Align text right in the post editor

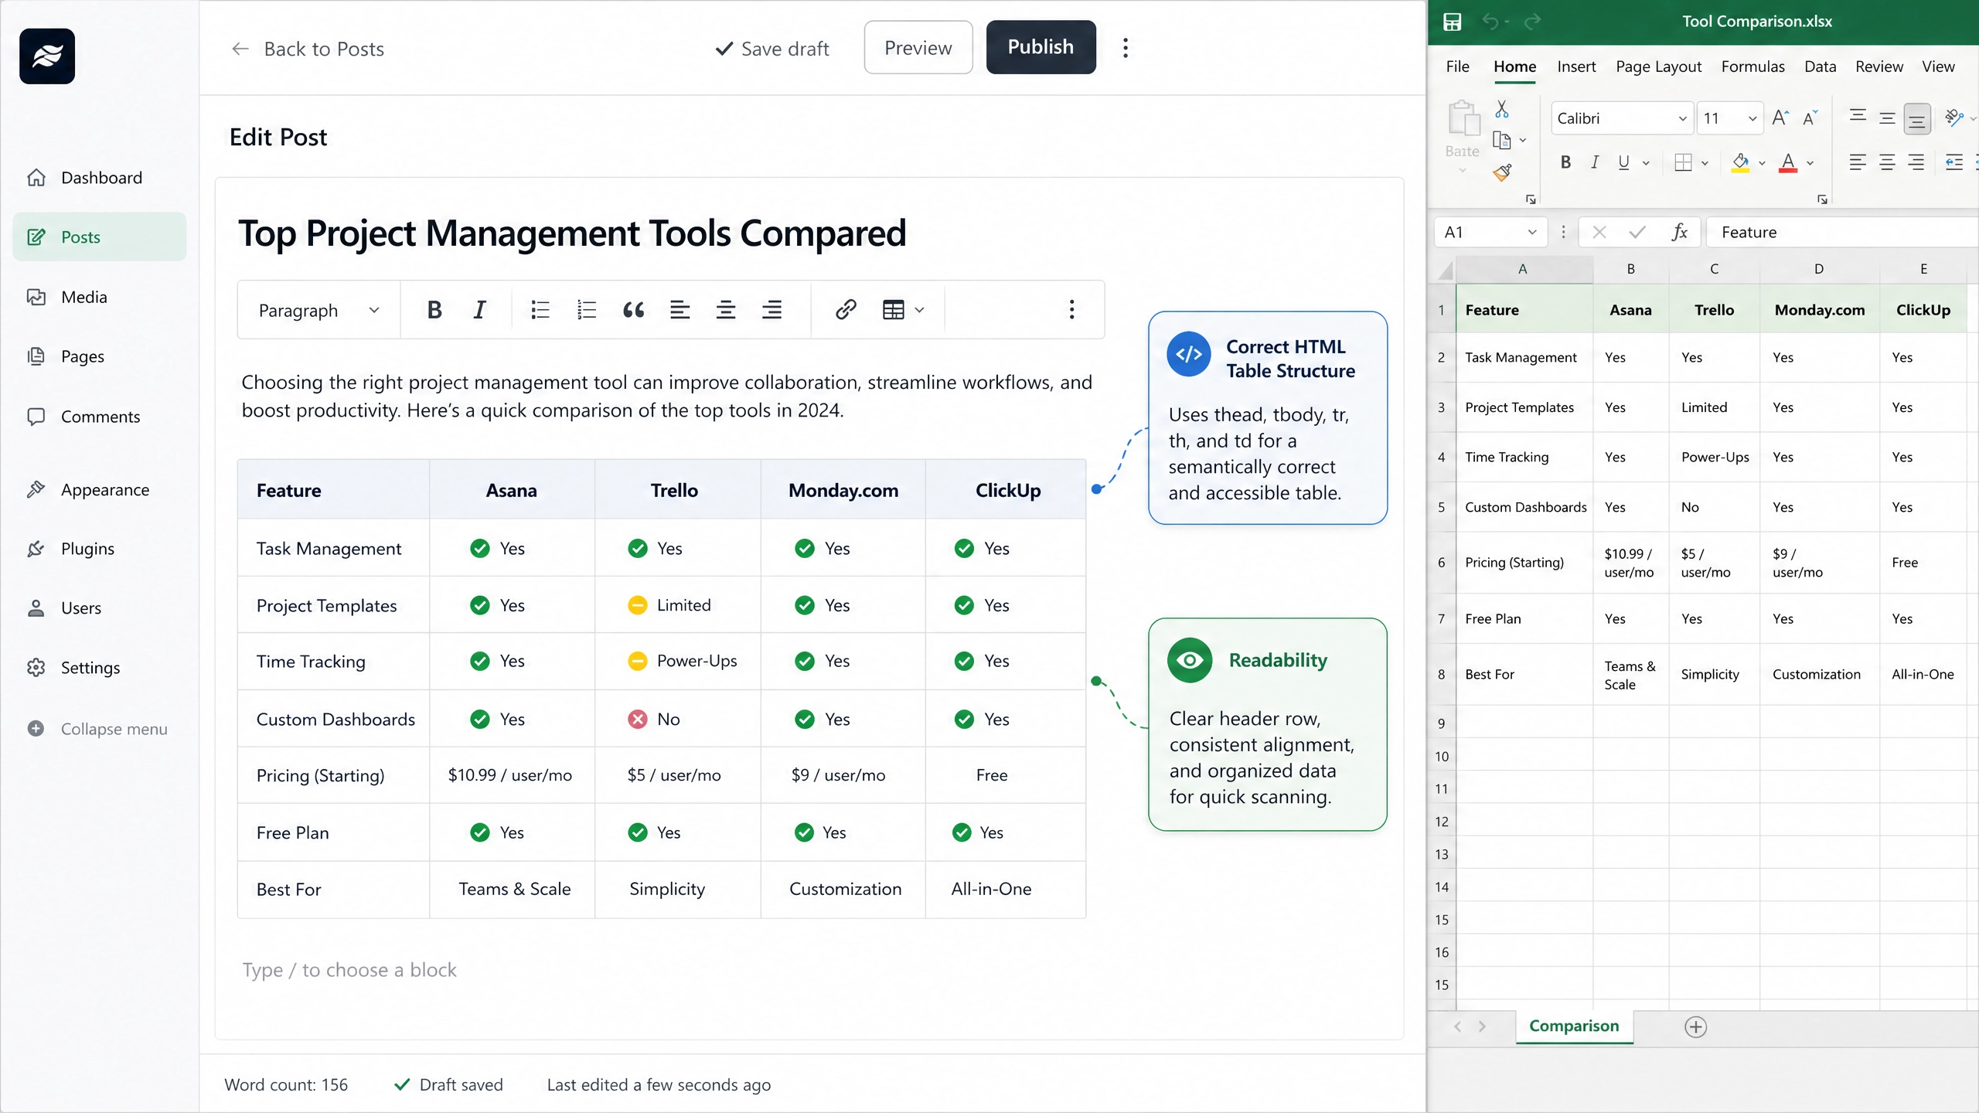point(772,310)
